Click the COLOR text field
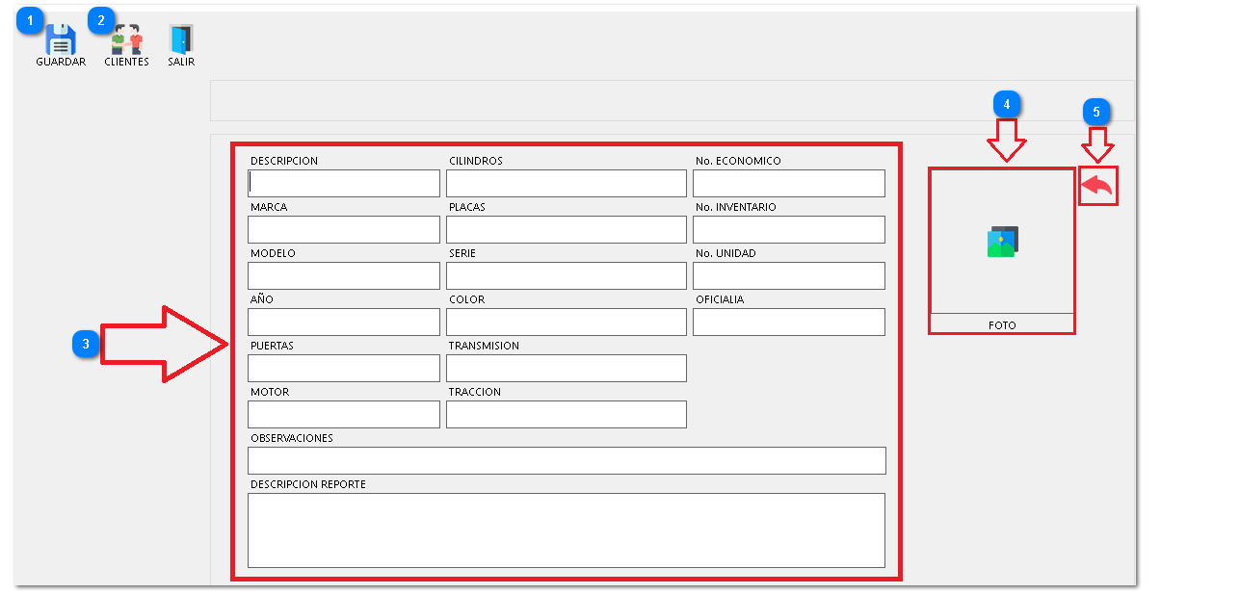 pos(567,322)
